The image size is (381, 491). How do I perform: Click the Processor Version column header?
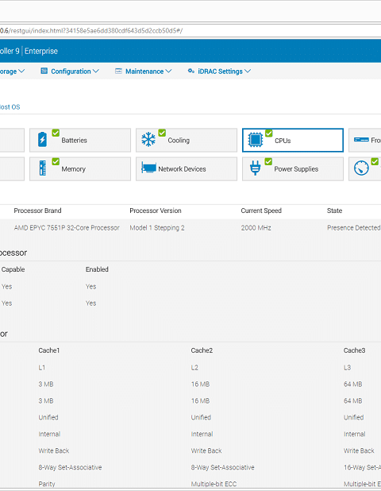click(156, 211)
